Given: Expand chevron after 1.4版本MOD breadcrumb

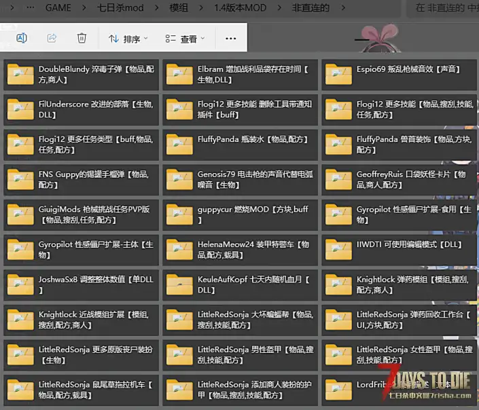Looking at the screenshot, I should tap(279, 7).
